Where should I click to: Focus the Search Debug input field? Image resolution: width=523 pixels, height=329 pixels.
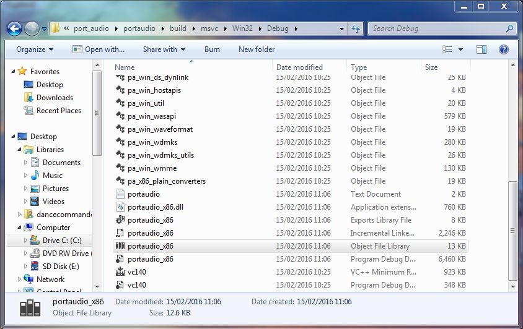[x=442, y=28]
